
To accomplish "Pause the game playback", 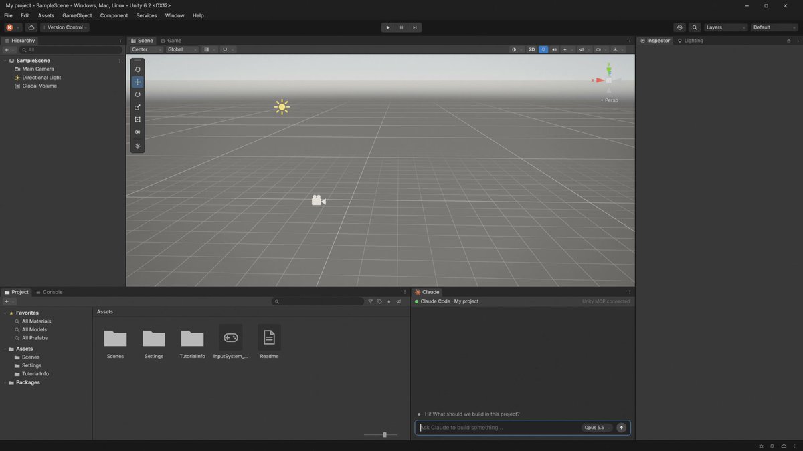I will point(401,27).
